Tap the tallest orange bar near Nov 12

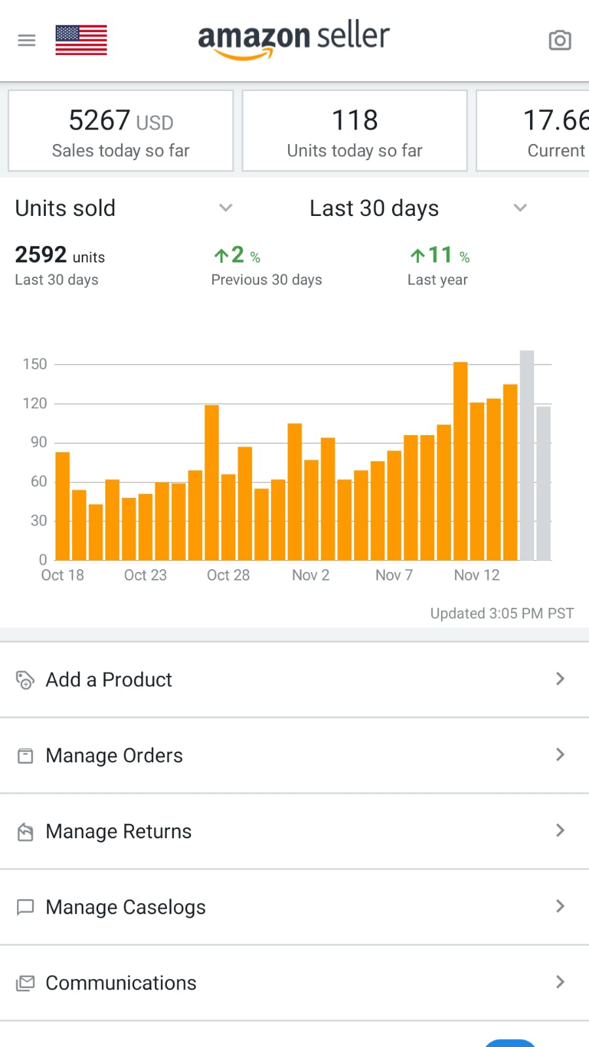pos(461,461)
